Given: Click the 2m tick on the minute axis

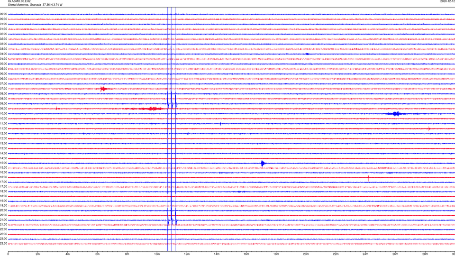Looking at the screenshot, I should coord(38,254).
